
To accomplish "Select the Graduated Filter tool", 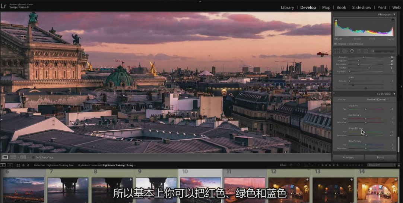I will pos(359,51).
